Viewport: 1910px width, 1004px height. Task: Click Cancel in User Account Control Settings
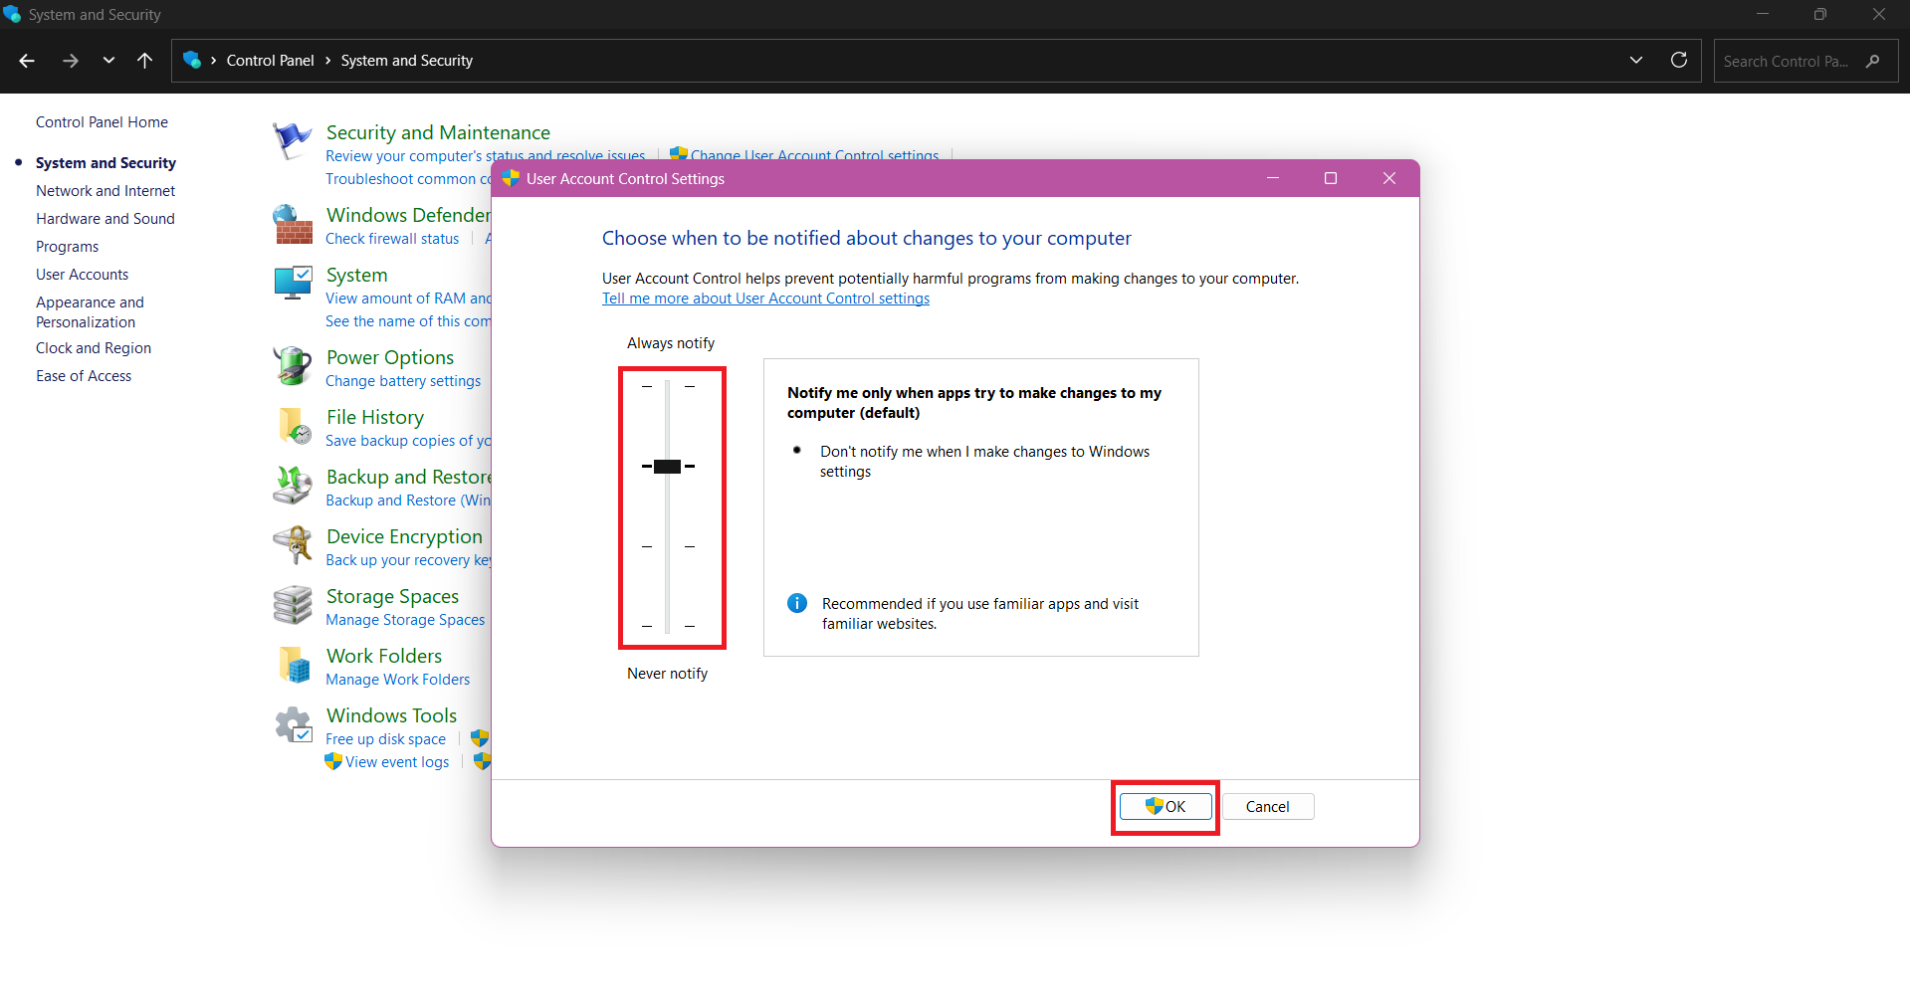tap(1268, 806)
